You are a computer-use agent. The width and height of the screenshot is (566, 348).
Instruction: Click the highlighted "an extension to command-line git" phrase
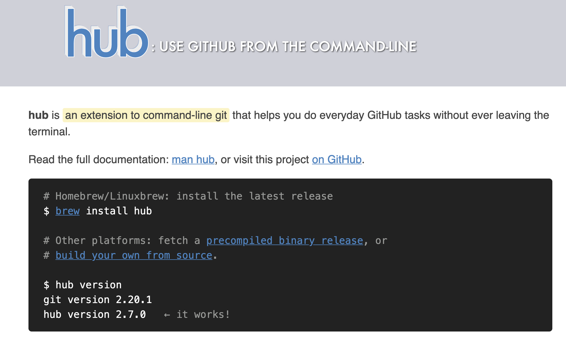146,115
